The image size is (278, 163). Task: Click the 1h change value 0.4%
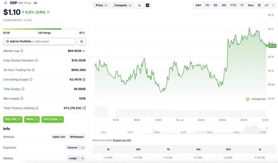(108, 158)
